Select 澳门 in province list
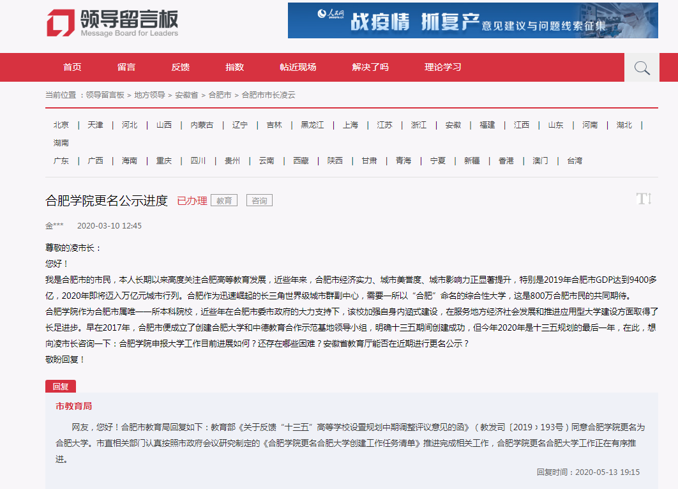 (541, 161)
